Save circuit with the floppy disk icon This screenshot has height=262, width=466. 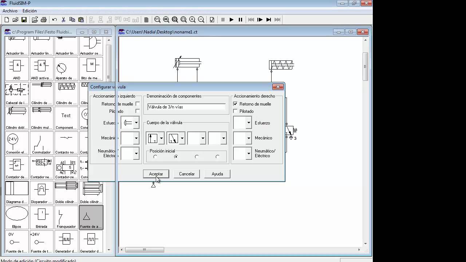coord(24,20)
